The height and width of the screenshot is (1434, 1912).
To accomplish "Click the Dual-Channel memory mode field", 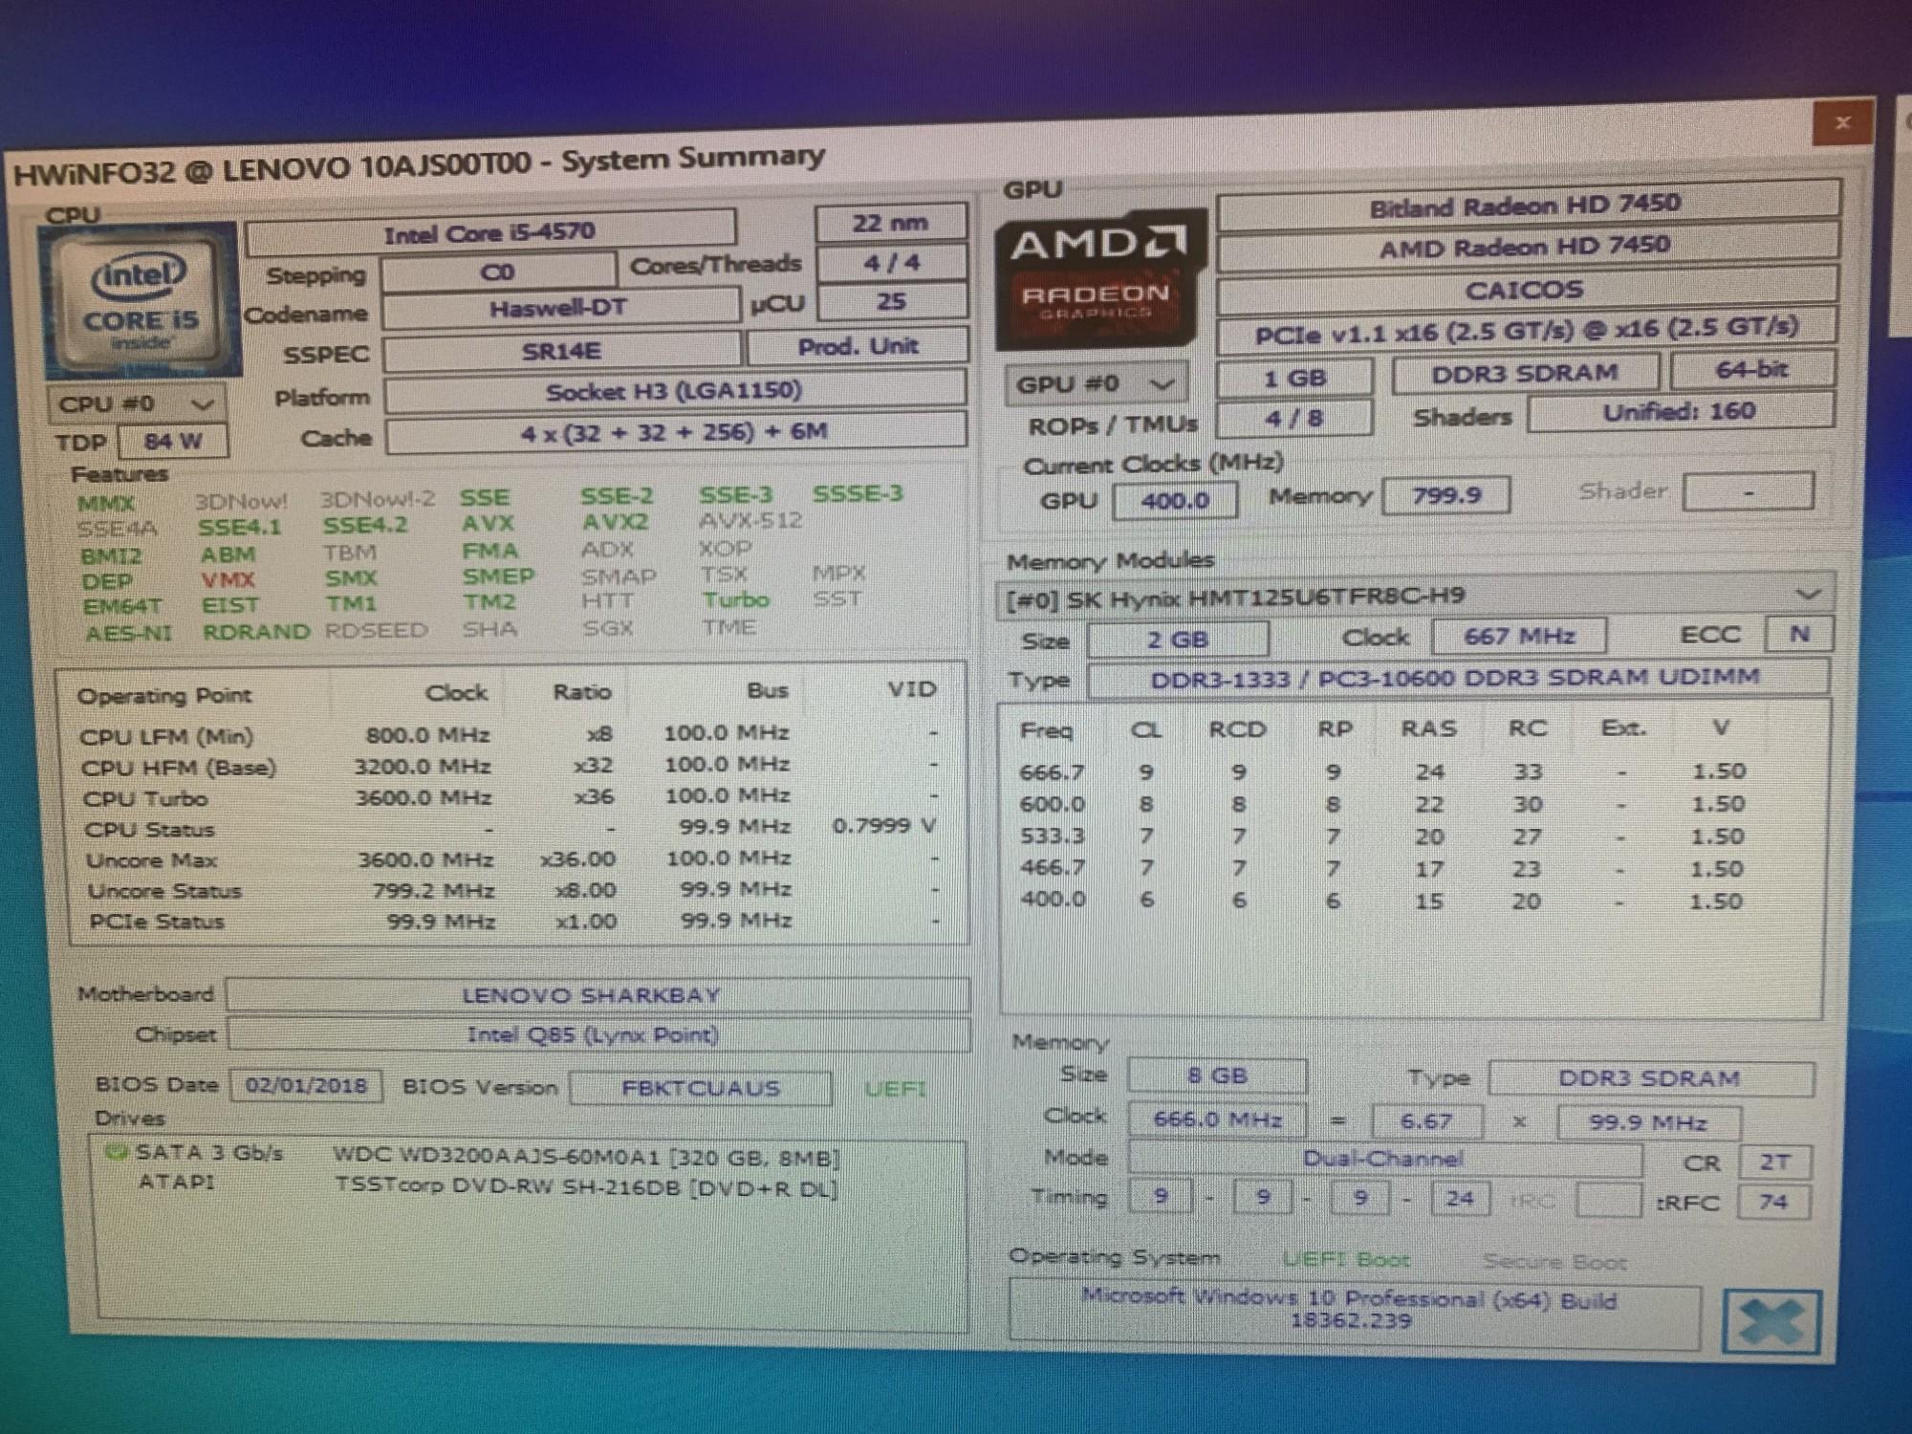I will point(1384,1160).
